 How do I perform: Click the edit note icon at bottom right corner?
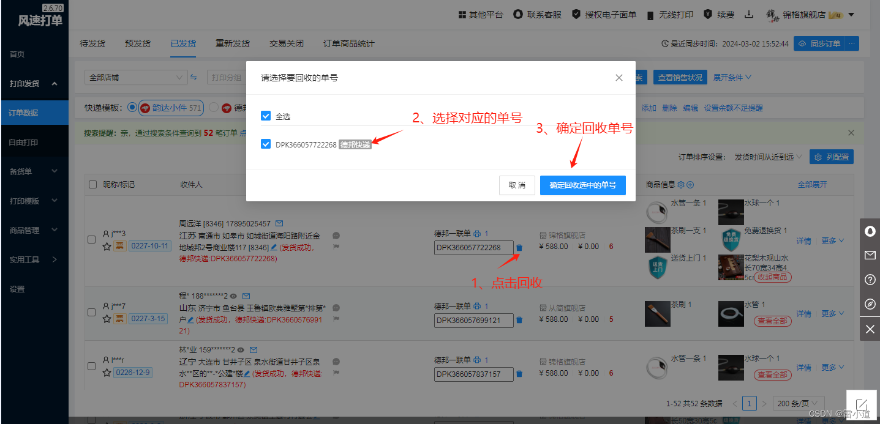862,404
